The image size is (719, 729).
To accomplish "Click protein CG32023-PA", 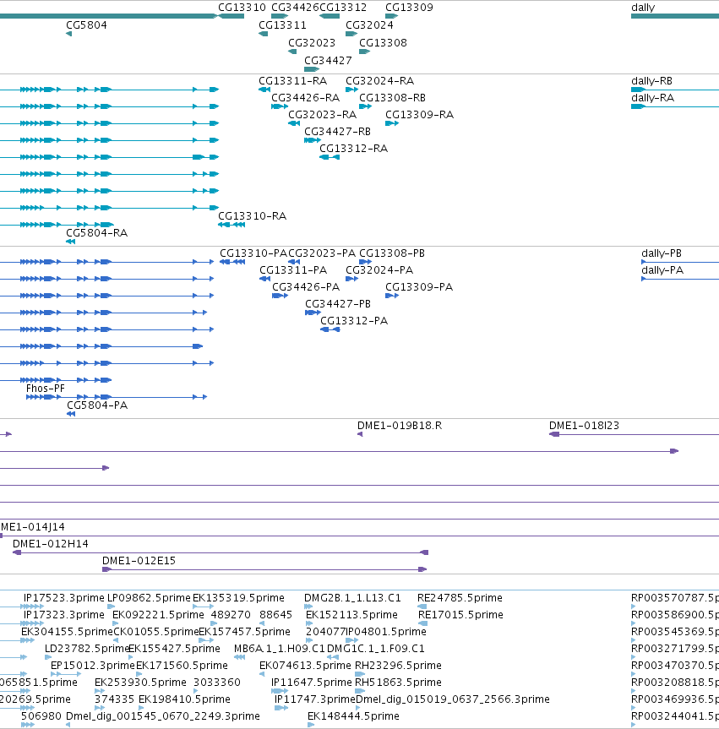I will pos(322,253).
